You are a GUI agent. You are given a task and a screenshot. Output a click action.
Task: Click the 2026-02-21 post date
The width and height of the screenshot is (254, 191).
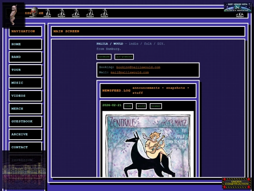(112, 105)
